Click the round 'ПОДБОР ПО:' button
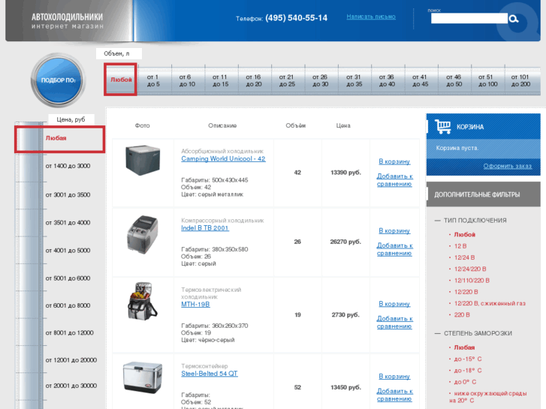The height and width of the screenshot is (409, 546). click(x=58, y=80)
